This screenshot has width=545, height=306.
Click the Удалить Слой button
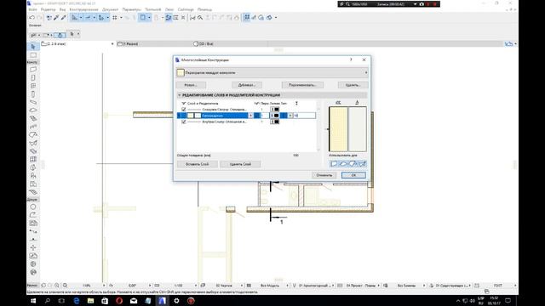tap(240, 164)
